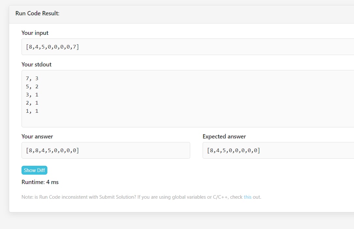This screenshot has height=229, width=354.
Task: Click the Your input box showing [8,4,5,0,0,0,0,7]
Action: (188, 47)
